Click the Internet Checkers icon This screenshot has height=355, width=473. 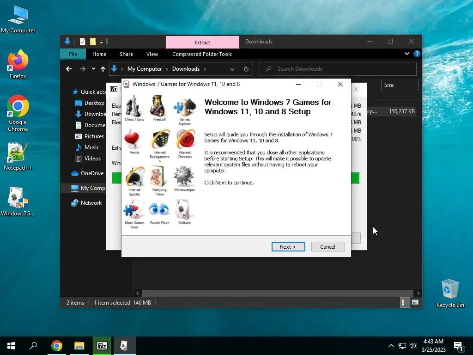click(x=185, y=144)
